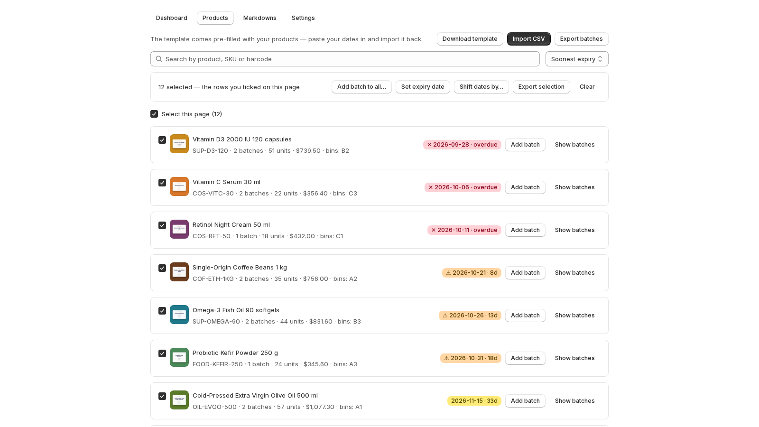This screenshot has height=427, width=759.
Task: Untick the Cold-Pressed Olive Oil checkbox
Action: click(x=162, y=396)
